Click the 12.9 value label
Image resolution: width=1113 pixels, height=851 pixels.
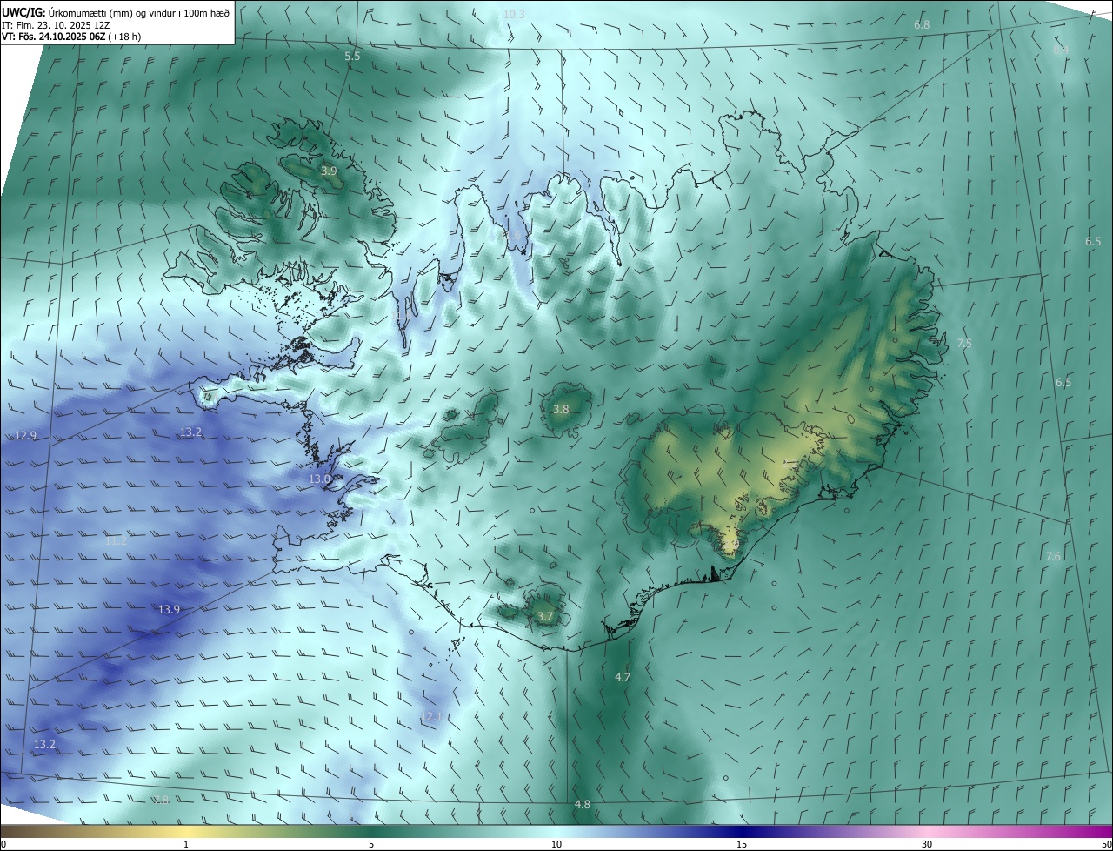[x=26, y=435]
